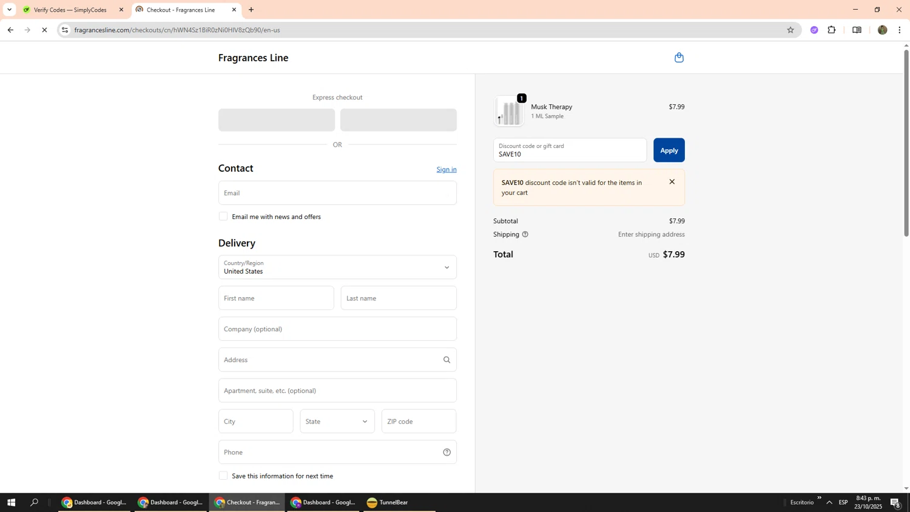Open Chrome three-dot menu

tap(900, 30)
